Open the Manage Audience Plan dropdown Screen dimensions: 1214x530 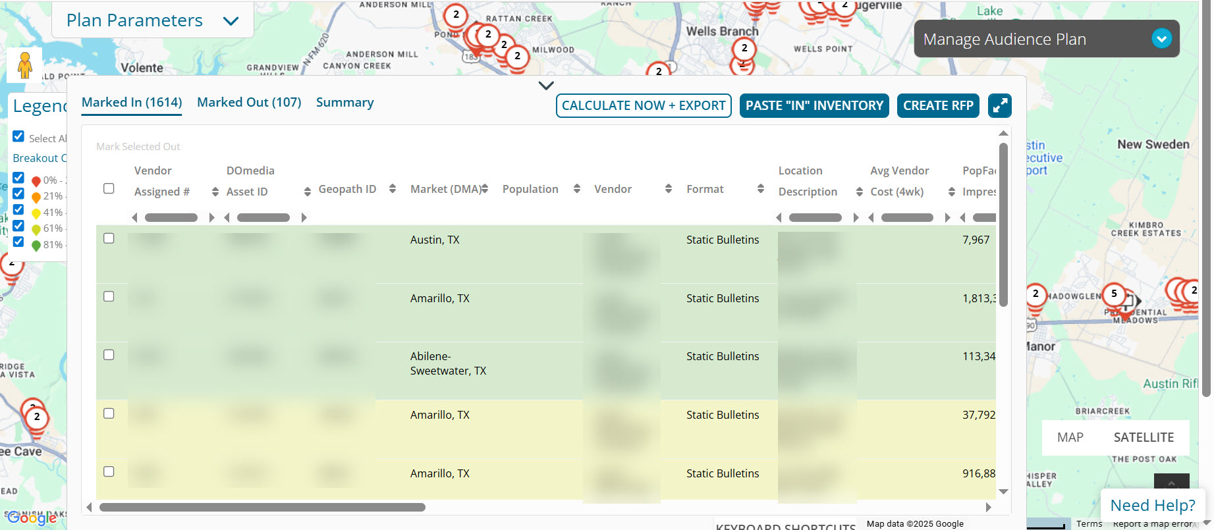1161,39
